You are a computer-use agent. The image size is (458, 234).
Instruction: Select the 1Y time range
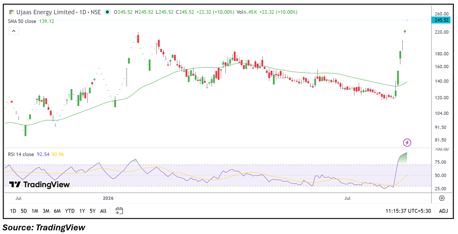click(82, 211)
